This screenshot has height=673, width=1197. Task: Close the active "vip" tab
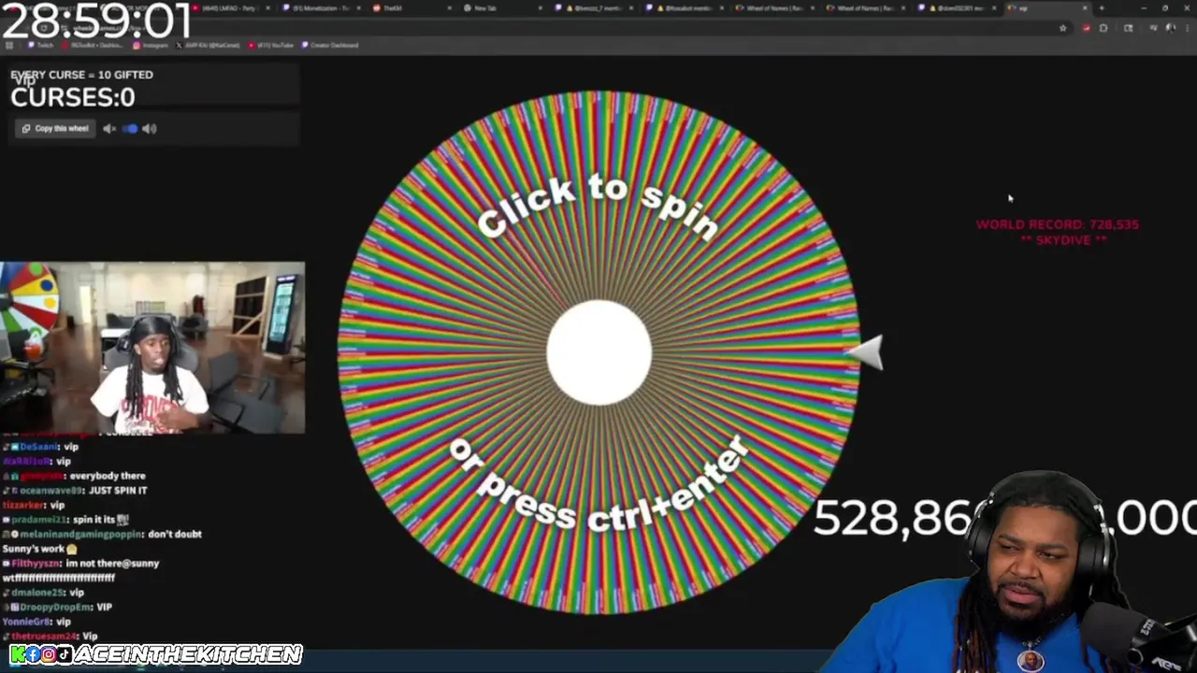click(x=1085, y=8)
